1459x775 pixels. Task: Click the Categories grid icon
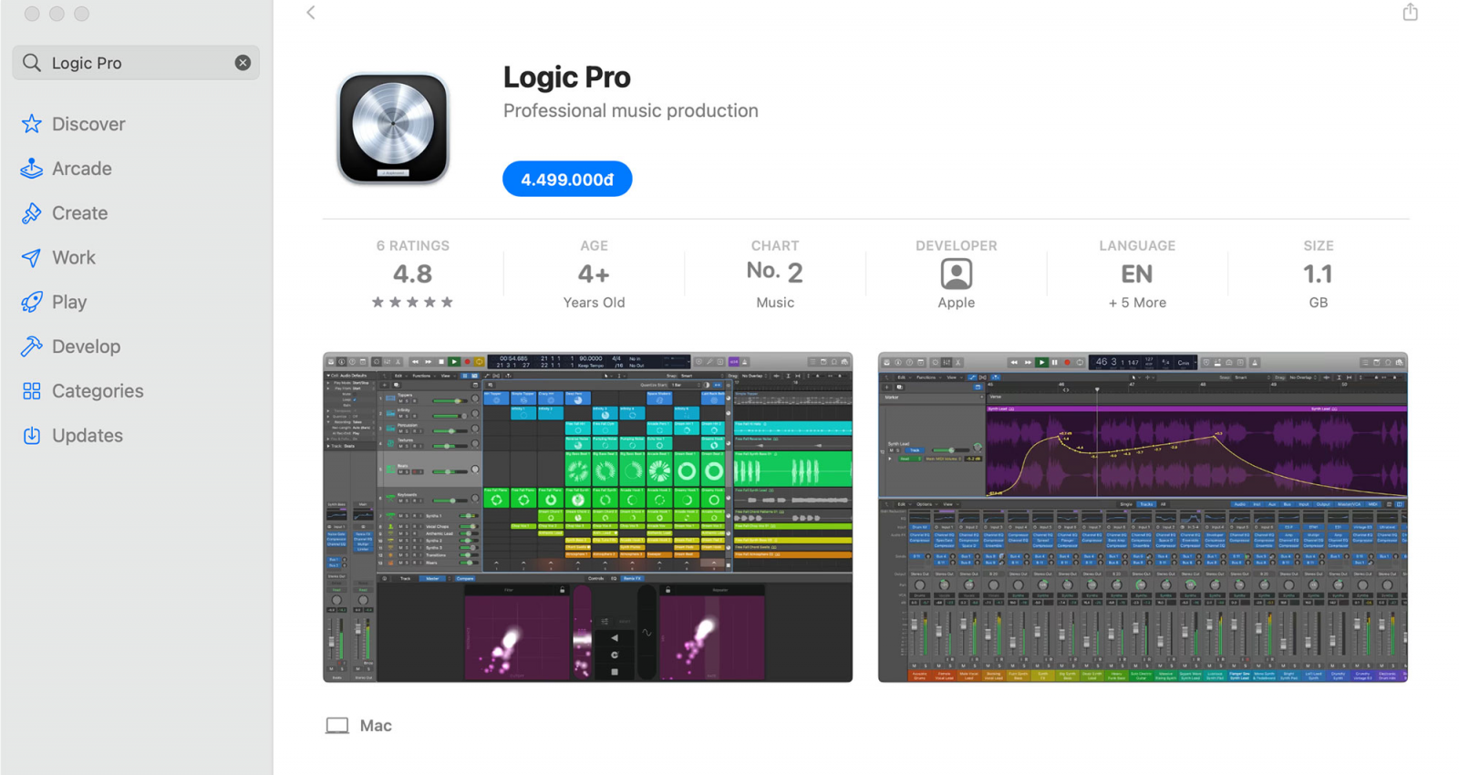pos(32,391)
